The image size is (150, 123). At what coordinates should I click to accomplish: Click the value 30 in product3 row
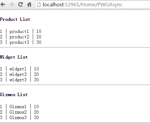[x=39, y=42]
